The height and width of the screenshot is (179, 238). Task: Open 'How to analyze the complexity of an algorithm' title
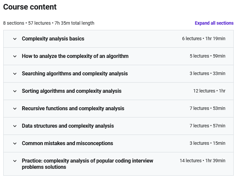pyautogui.click(x=75, y=56)
